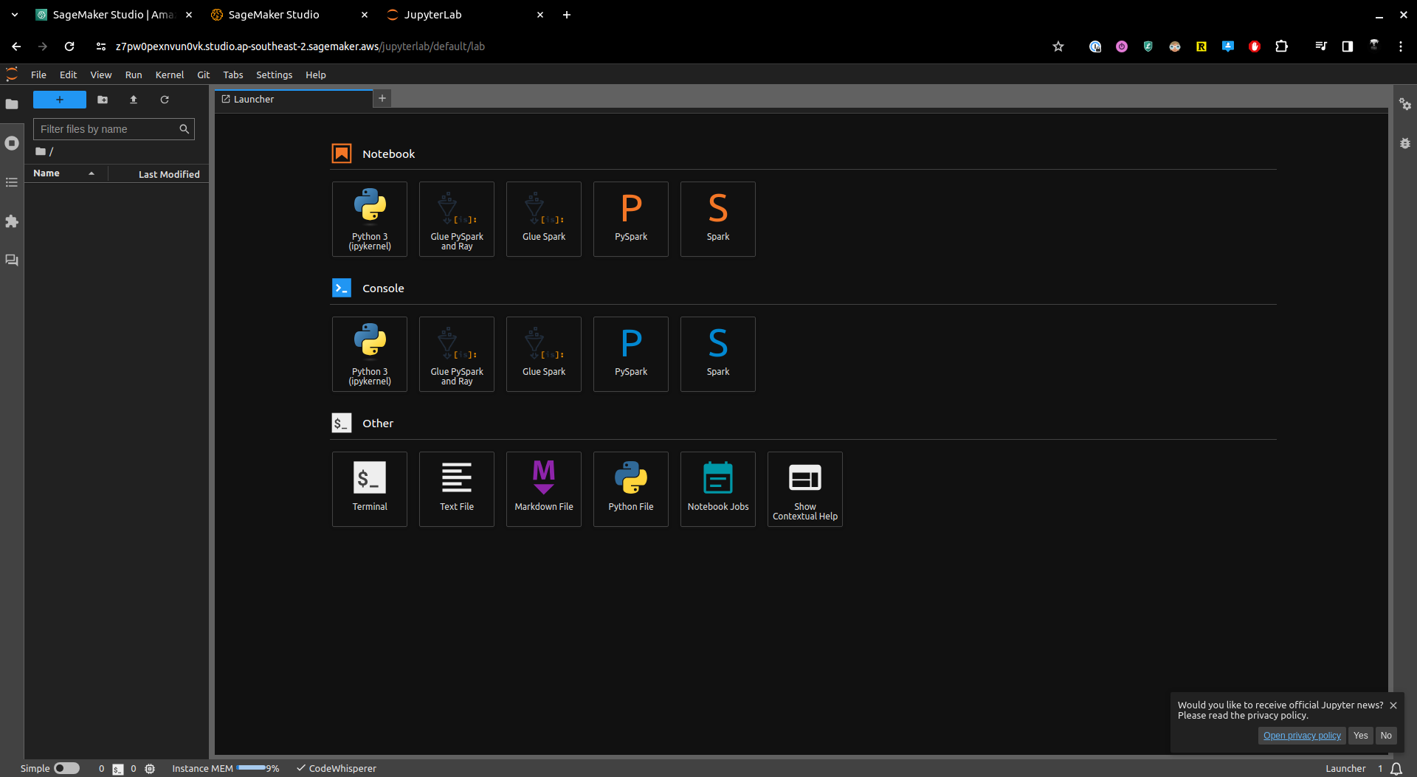Create a new Markdown File

(x=543, y=488)
